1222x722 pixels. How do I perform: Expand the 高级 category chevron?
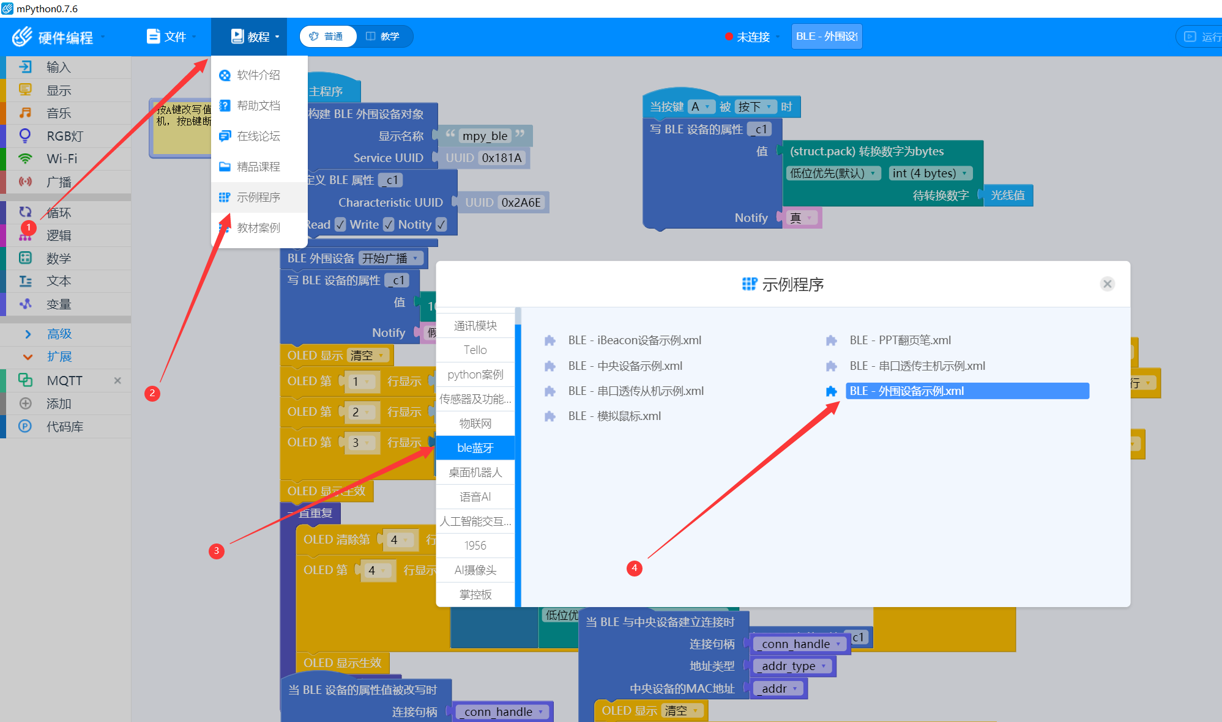point(28,334)
